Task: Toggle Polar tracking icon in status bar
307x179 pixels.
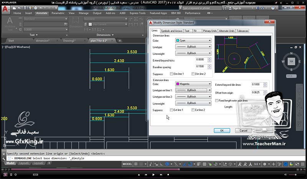Action: tap(167, 164)
